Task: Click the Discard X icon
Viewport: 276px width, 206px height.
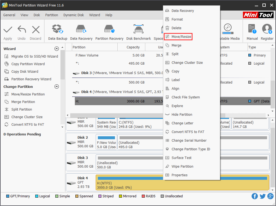Action: 36,29
